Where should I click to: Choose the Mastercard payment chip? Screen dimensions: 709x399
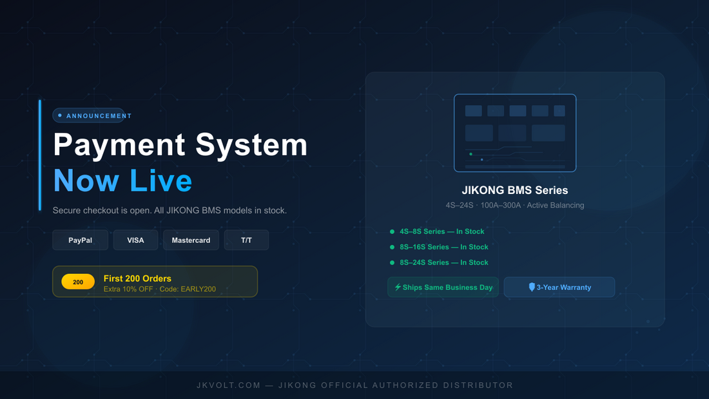[191, 240]
